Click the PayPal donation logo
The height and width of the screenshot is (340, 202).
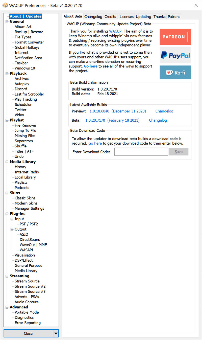pos(175,55)
